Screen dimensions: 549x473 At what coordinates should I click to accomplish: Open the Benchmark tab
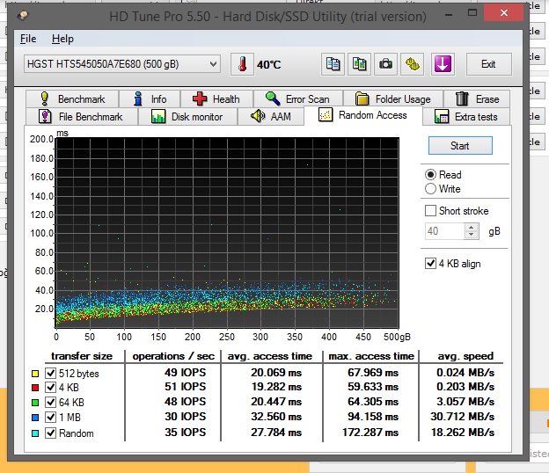click(72, 99)
